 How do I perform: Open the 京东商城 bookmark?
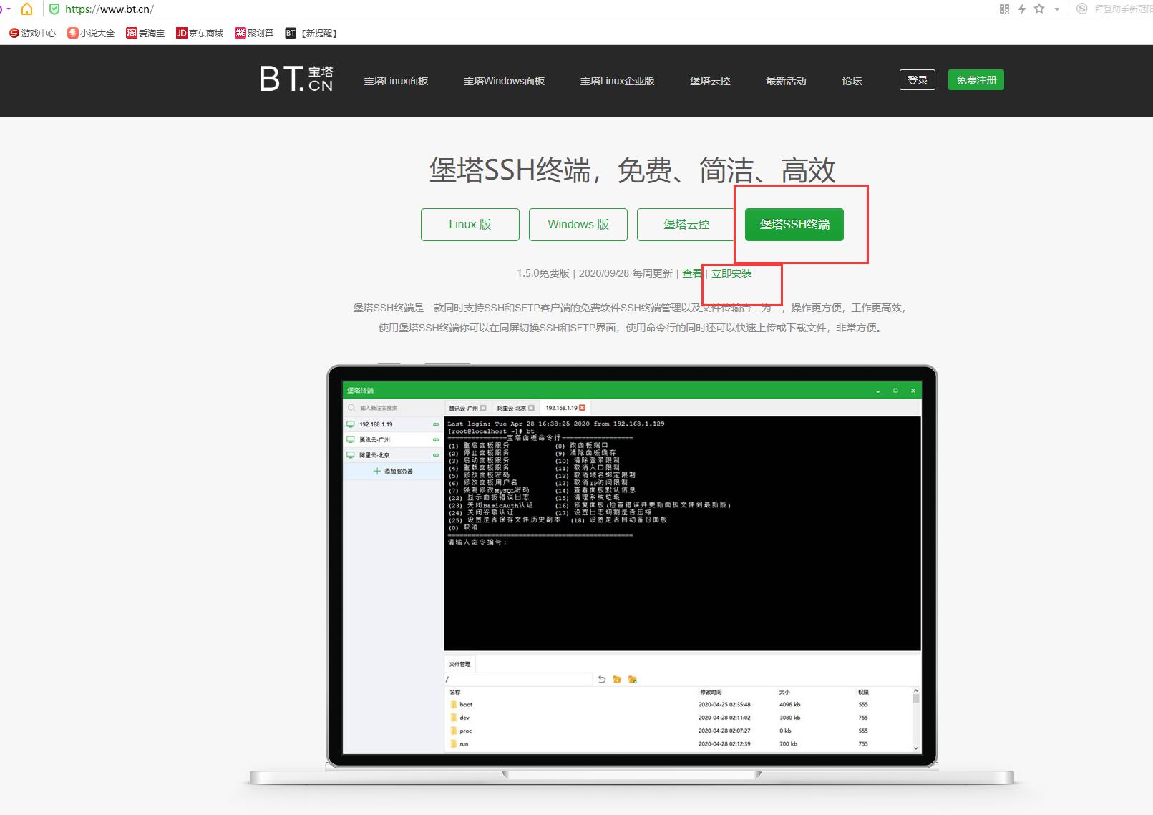click(x=200, y=33)
